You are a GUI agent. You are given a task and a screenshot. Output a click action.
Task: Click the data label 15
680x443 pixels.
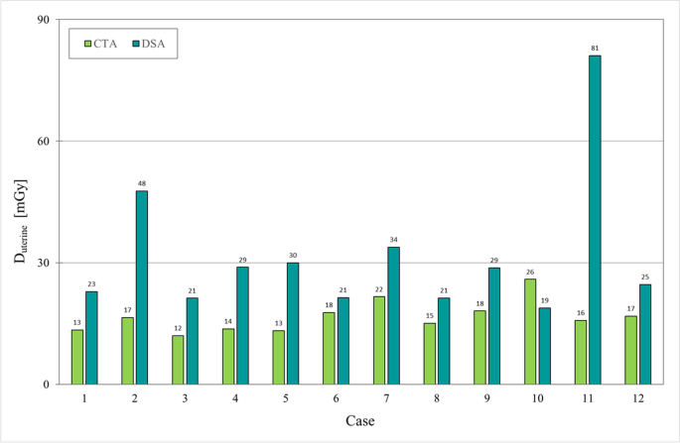pyautogui.click(x=429, y=316)
